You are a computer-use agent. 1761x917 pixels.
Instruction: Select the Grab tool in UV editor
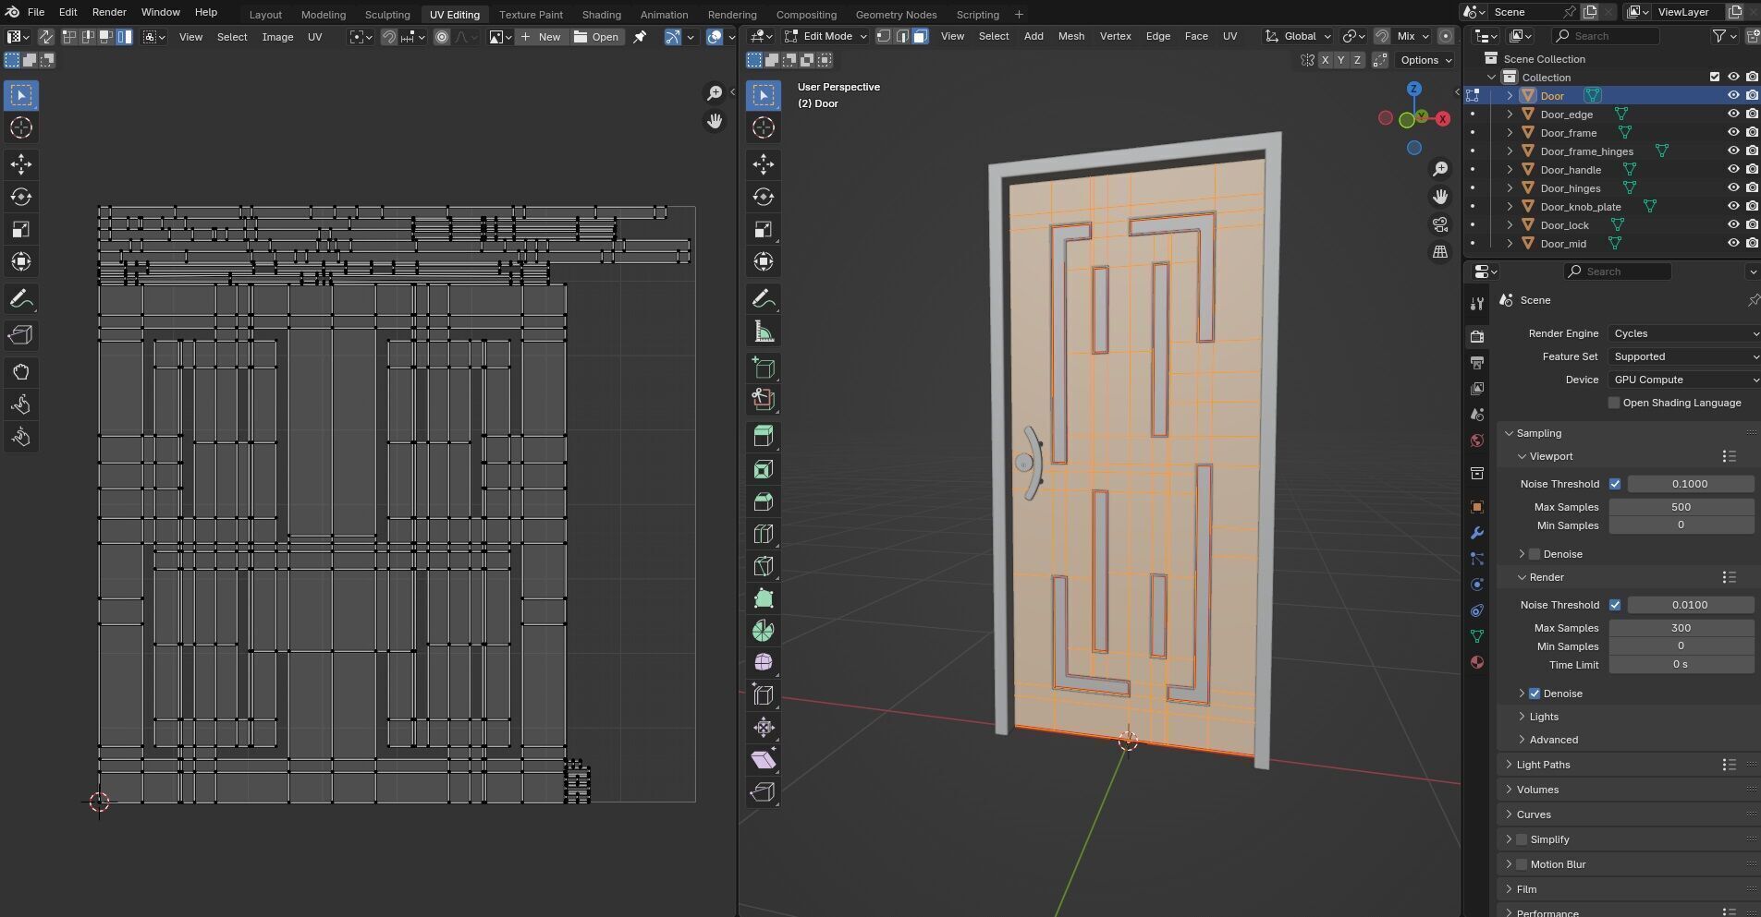click(21, 372)
